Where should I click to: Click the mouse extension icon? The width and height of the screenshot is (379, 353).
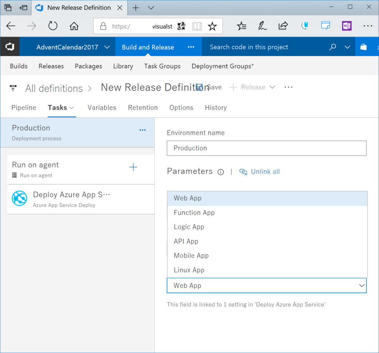(x=305, y=26)
